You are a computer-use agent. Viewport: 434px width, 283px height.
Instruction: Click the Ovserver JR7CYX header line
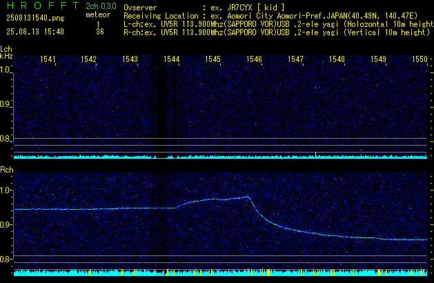click(204, 8)
